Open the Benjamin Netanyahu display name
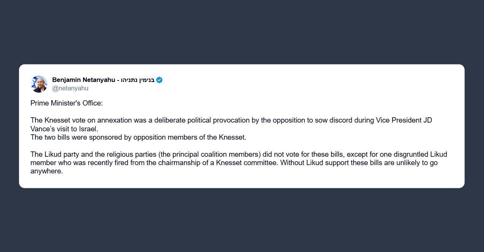Image resolution: width=484 pixels, height=252 pixels. pos(83,80)
